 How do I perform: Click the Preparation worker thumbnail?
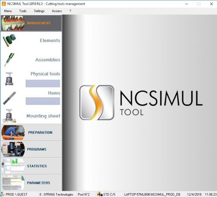[13, 133]
